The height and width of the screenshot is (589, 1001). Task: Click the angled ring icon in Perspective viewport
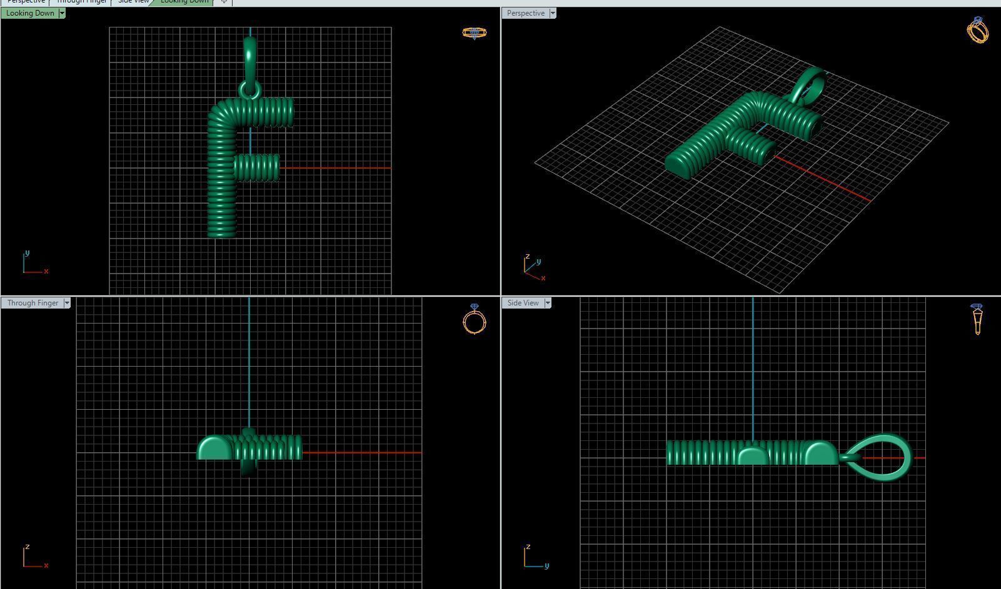pyautogui.click(x=978, y=30)
